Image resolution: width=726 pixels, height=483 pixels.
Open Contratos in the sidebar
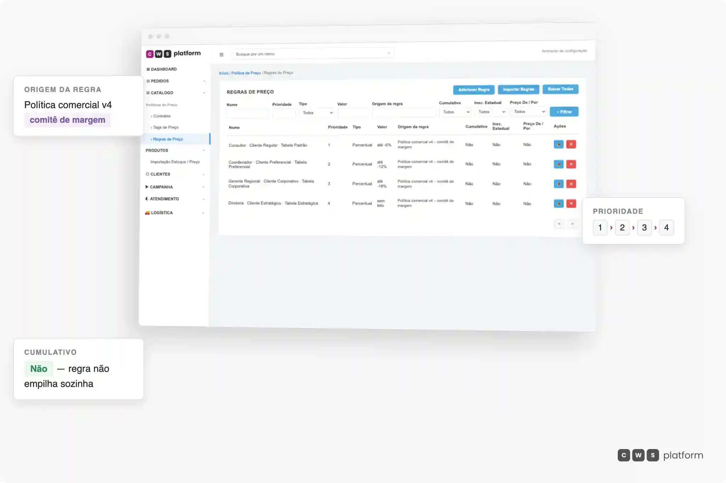pyautogui.click(x=162, y=116)
